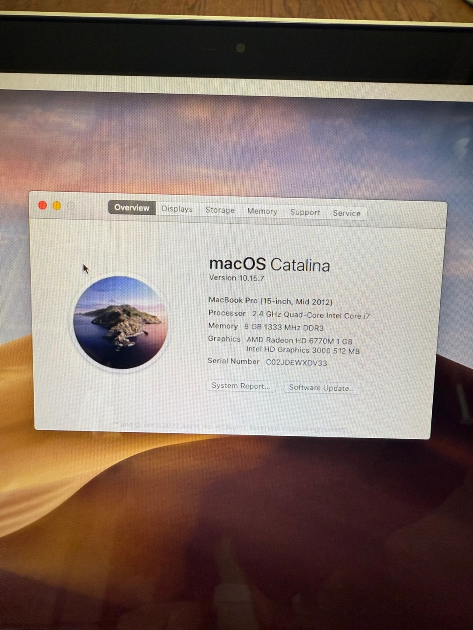Click the AMD Radeon HD 6770M graphics text
This screenshot has width=473, height=630.
[x=300, y=340]
